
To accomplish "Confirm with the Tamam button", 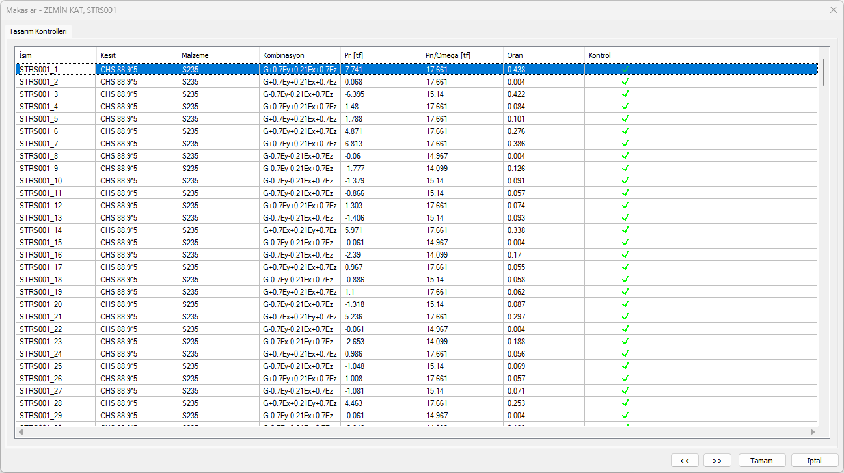I will click(761, 460).
